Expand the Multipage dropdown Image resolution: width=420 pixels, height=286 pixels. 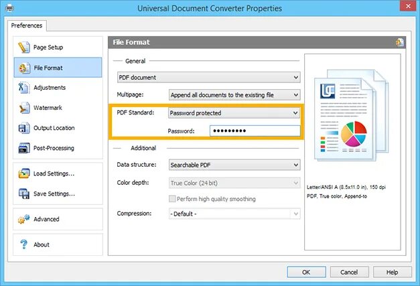pyautogui.click(x=234, y=95)
